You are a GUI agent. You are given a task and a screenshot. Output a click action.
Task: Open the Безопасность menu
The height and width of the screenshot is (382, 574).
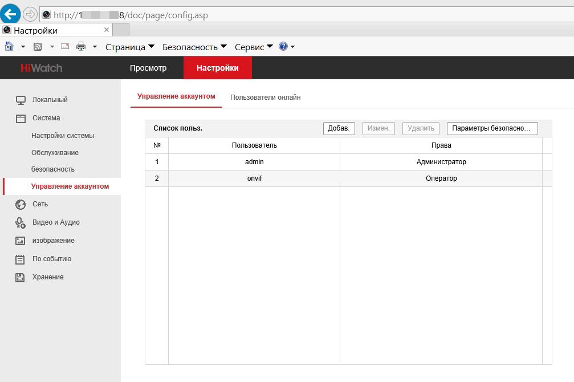click(194, 47)
